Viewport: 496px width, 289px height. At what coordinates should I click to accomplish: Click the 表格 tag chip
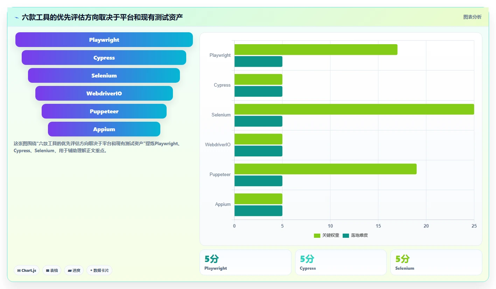click(x=52, y=270)
